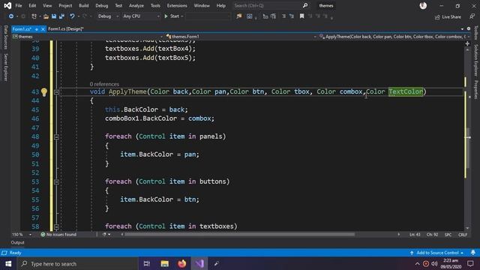Open the Project menu

(x=65, y=5)
